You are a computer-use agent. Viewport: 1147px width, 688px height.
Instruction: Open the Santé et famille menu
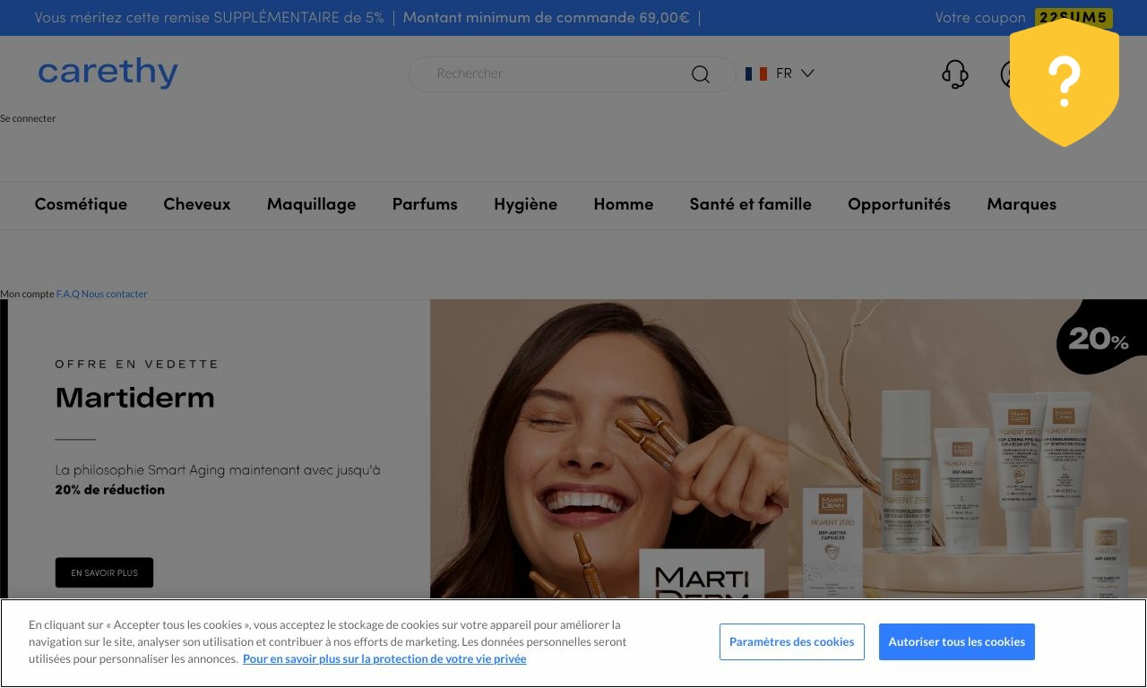point(751,204)
